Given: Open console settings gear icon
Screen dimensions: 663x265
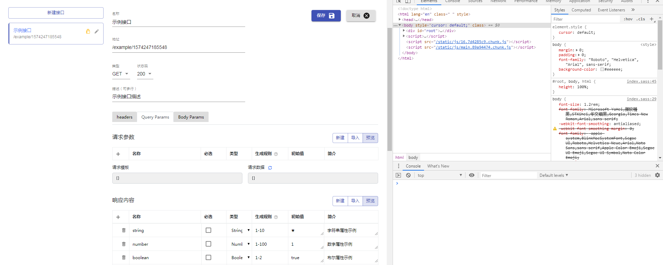Looking at the screenshot, I should tap(657, 175).
